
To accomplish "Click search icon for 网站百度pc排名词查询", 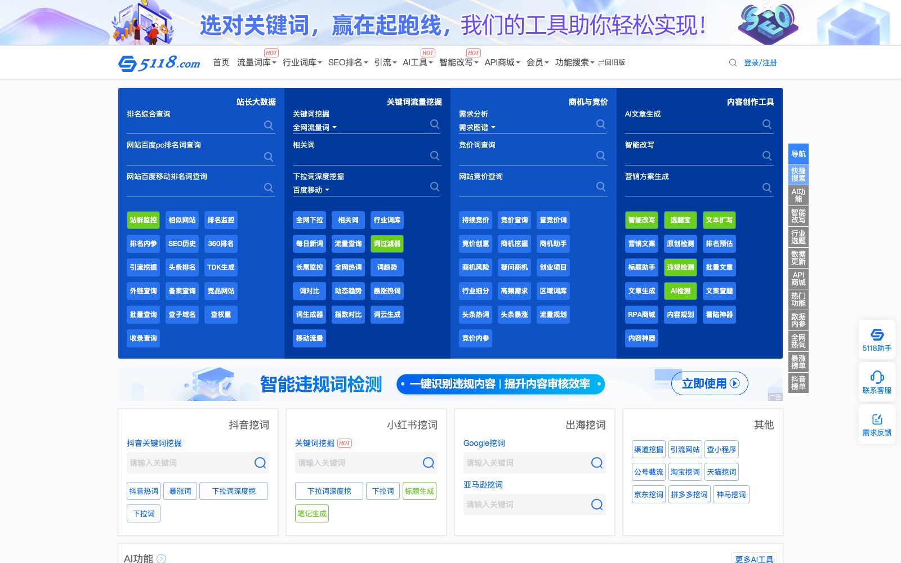I will (269, 157).
